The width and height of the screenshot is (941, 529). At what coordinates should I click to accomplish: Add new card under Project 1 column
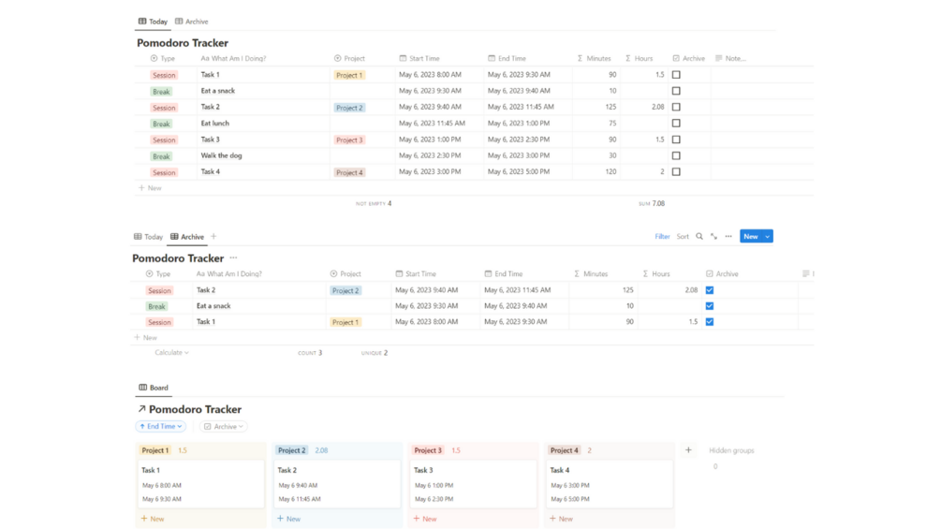click(x=153, y=519)
